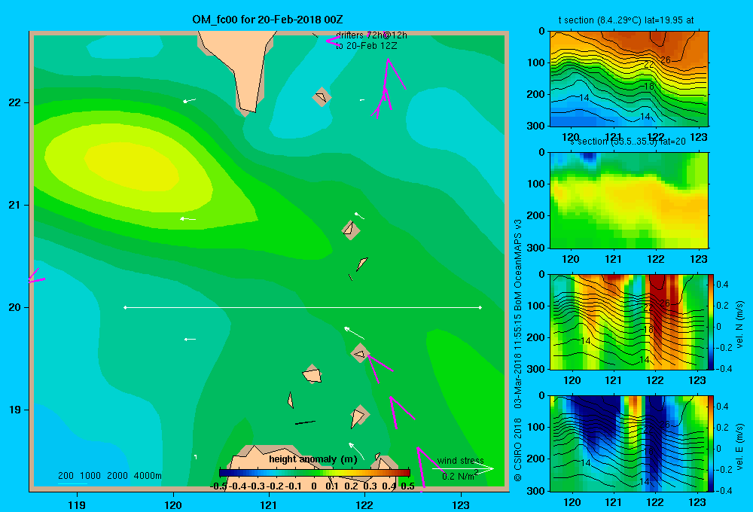753x512 pixels.
Task: Click the height anomaly color bar
Action: (315, 473)
